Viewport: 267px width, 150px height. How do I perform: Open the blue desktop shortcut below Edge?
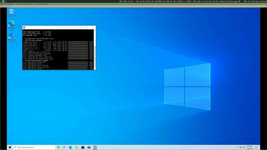pos(11,37)
